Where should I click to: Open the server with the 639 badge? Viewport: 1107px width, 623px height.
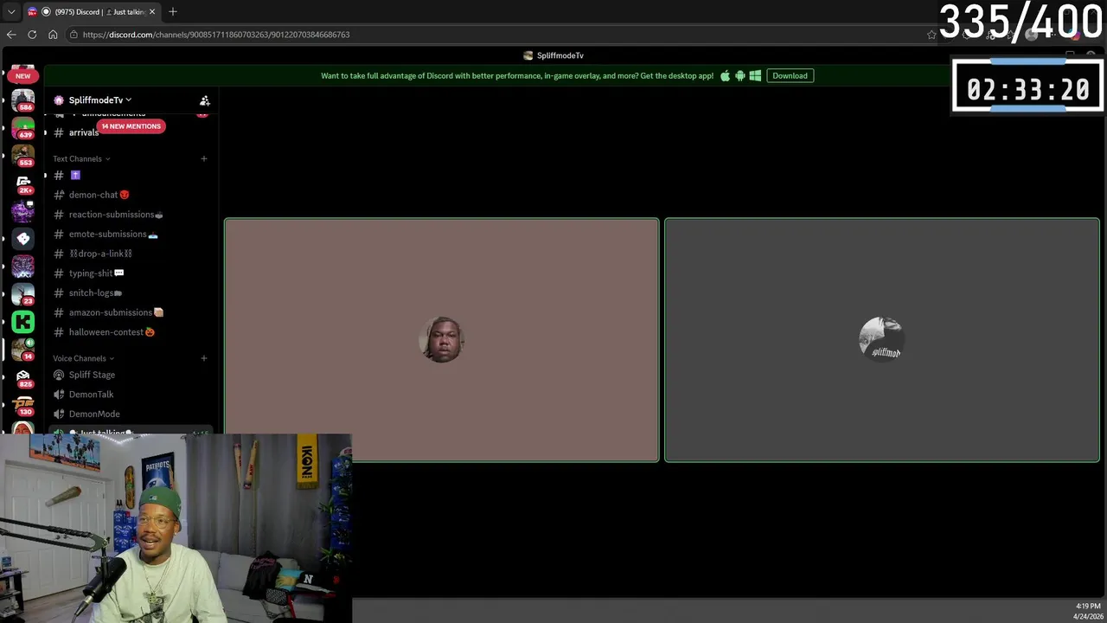[x=23, y=128]
